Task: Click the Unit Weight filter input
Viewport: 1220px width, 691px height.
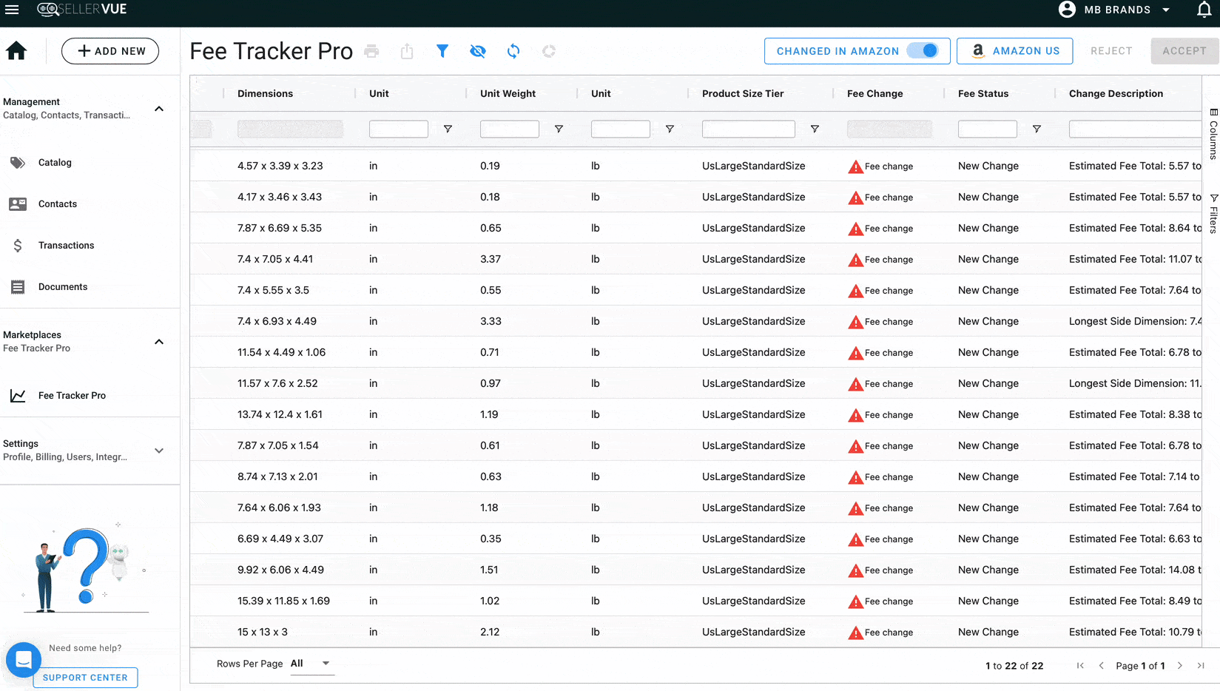Action: pos(510,129)
